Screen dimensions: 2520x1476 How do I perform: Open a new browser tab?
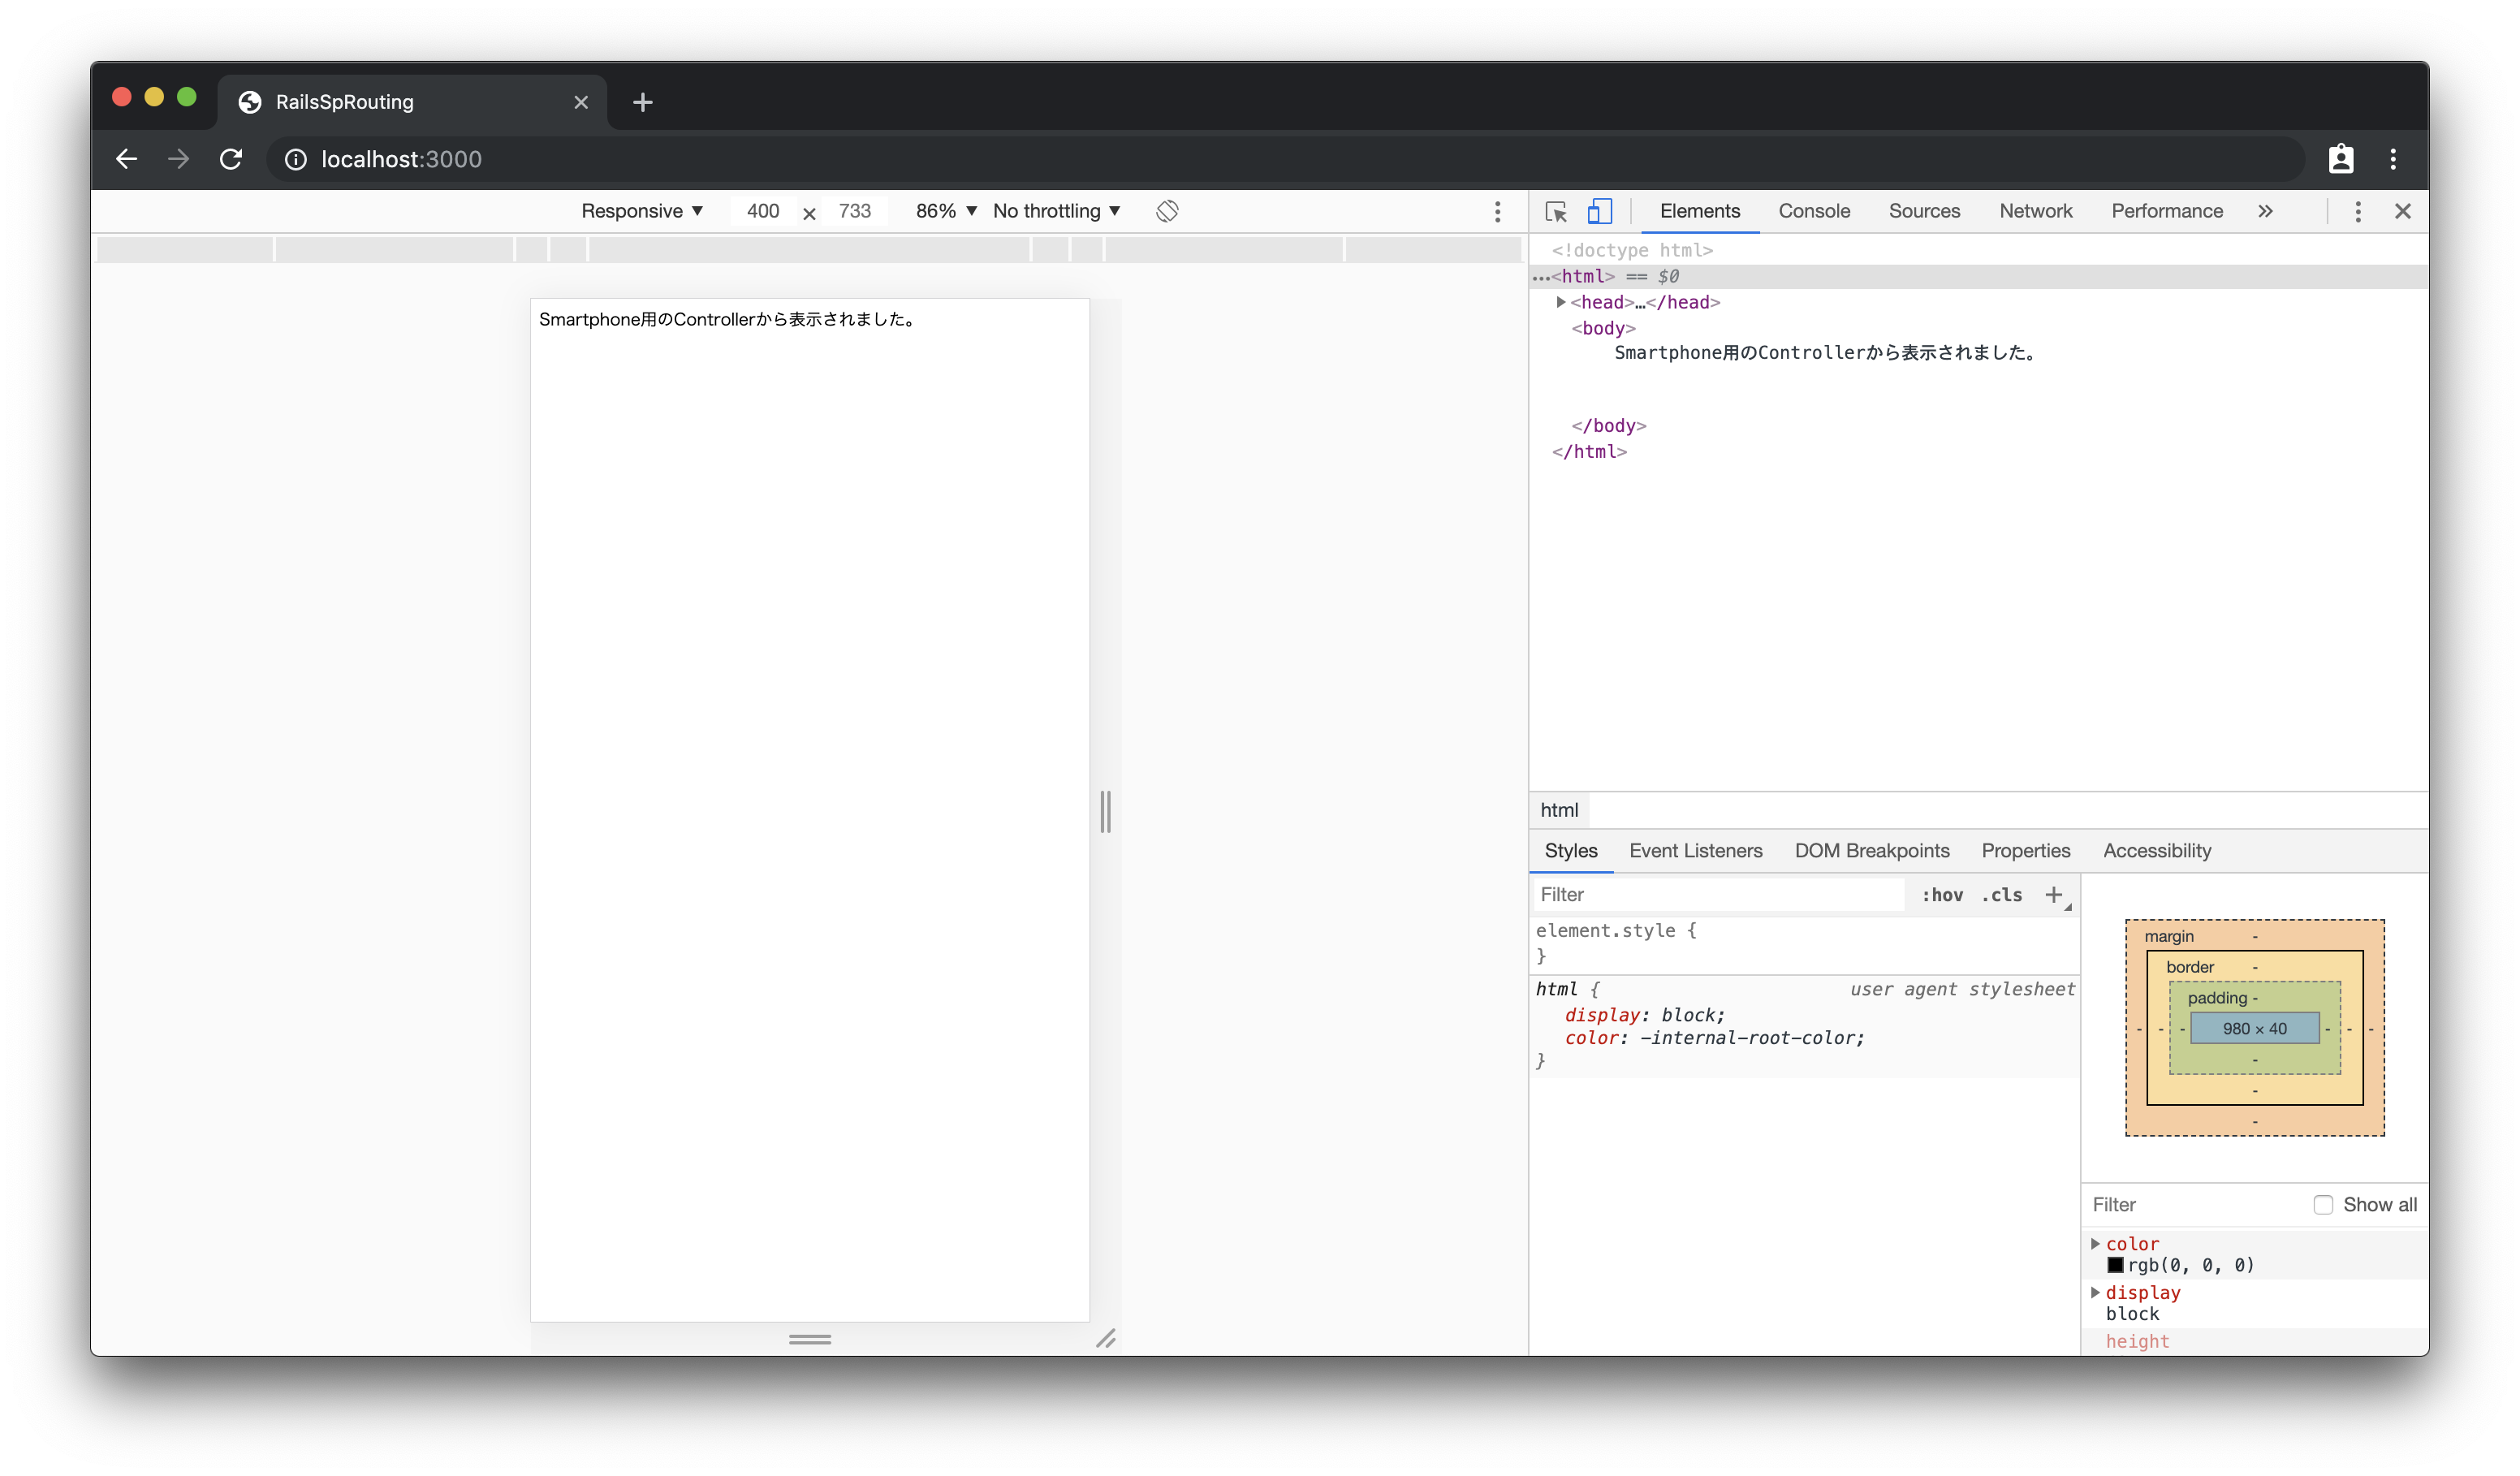click(643, 102)
